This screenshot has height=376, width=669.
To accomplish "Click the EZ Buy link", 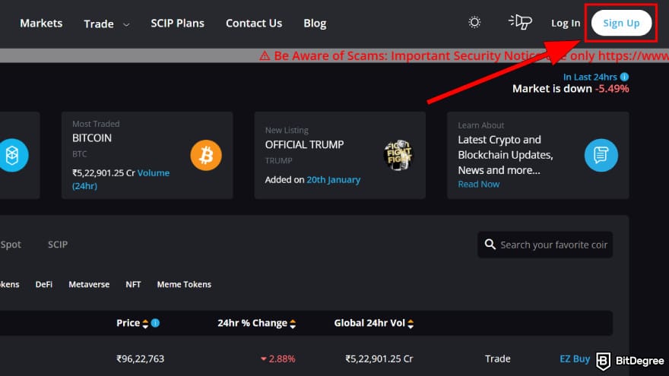I will tap(575, 359).
